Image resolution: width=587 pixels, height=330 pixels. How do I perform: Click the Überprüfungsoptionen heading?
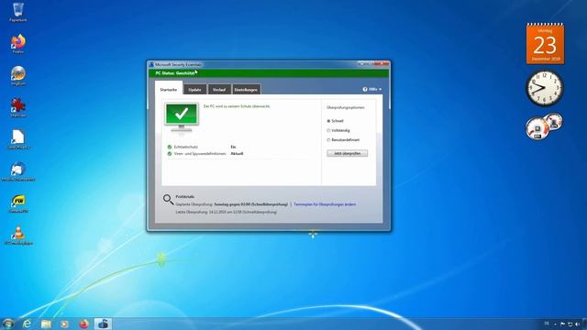point(345,107)
